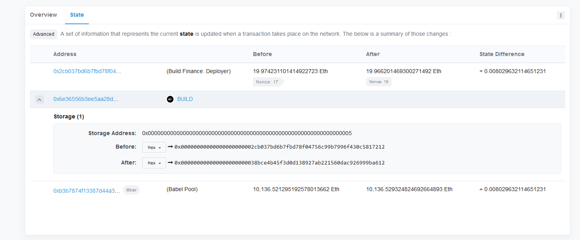Open the three-dot options menu
The width and height of the screenshot is (580, 240).
coord(561,15)
